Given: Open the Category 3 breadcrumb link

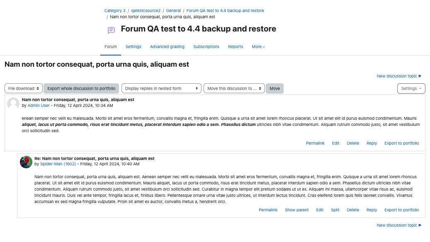Looking at the screenshot, I should tap(114, 10).
